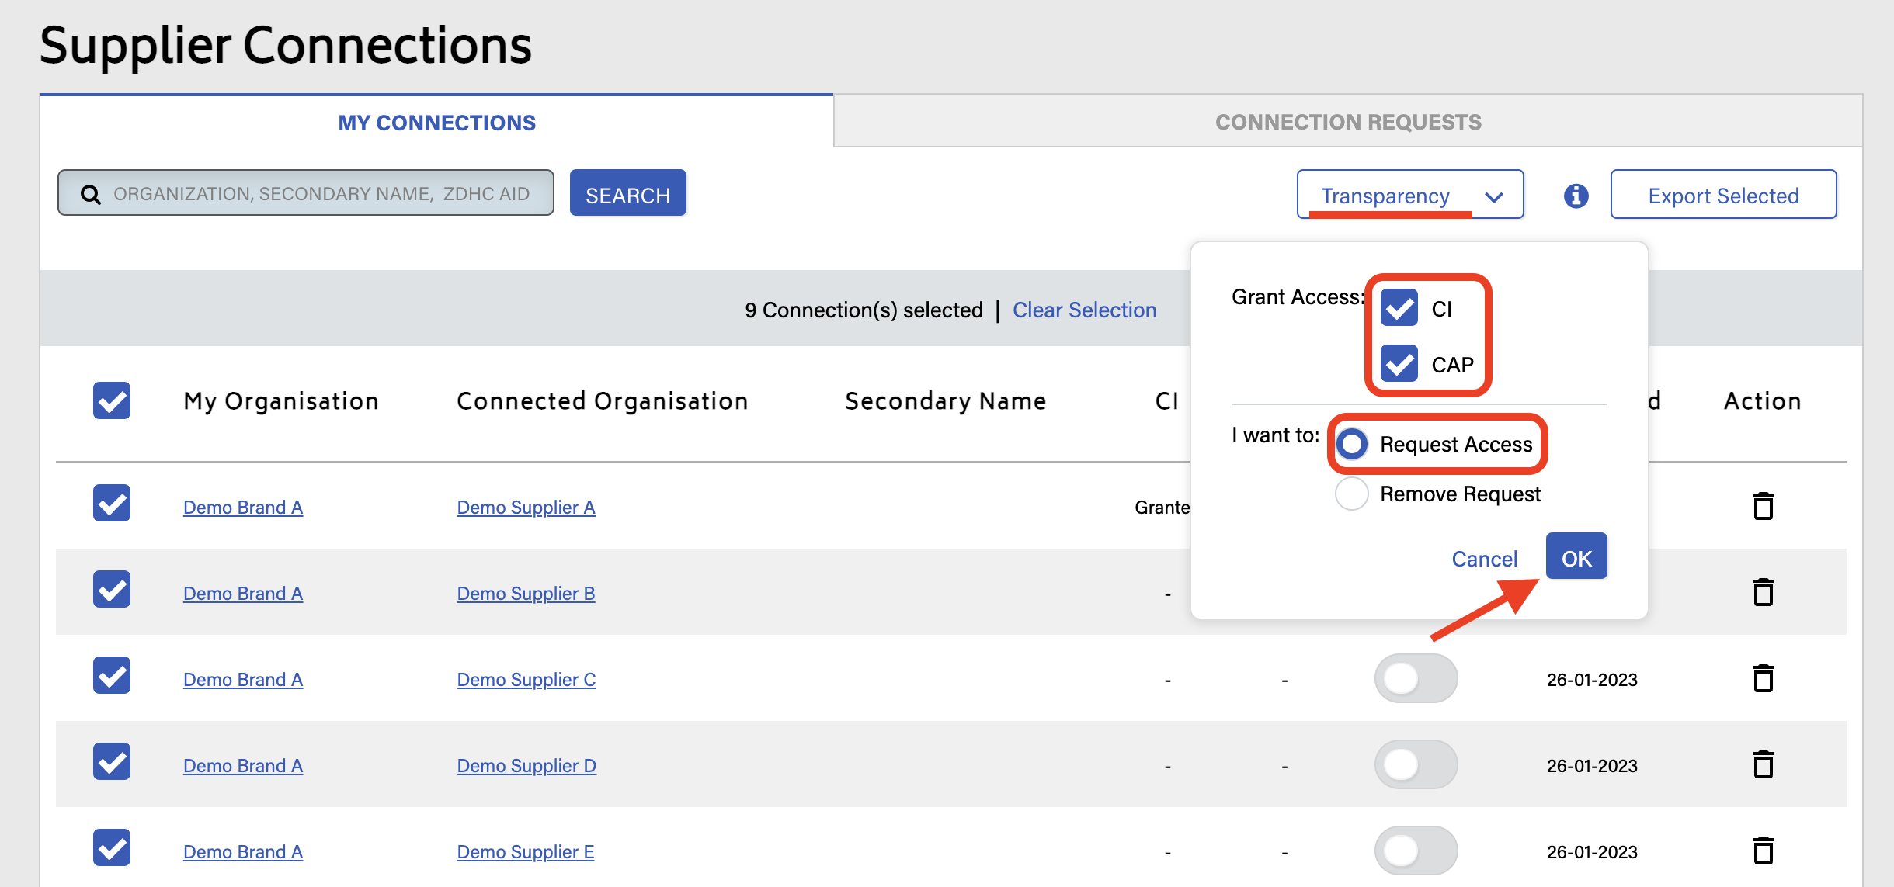Click trash icon for Demo Supplier E
This screenshot has width=1894, height=887.
click(1764, 851)
